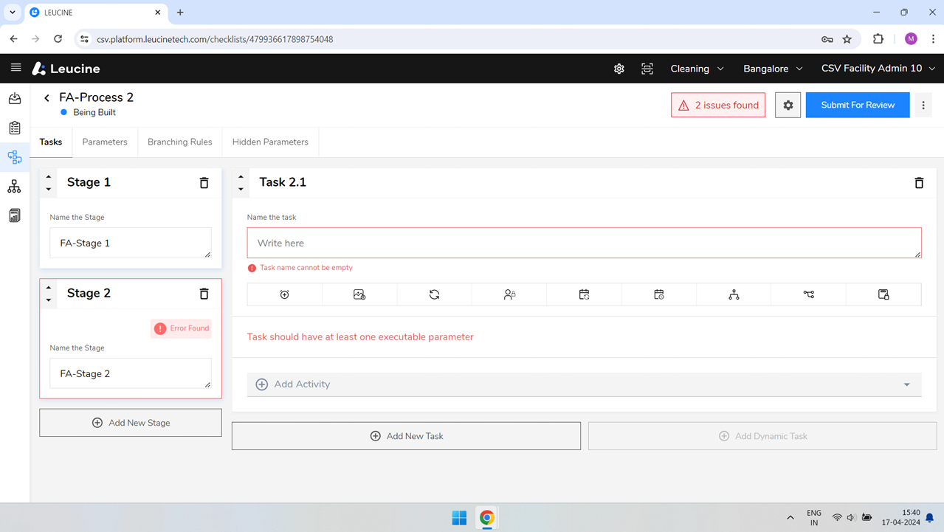The width and height of the screenshot is (944, 532).
Task: Open the inbox icon in left sidebar
Action: [15, 98]
